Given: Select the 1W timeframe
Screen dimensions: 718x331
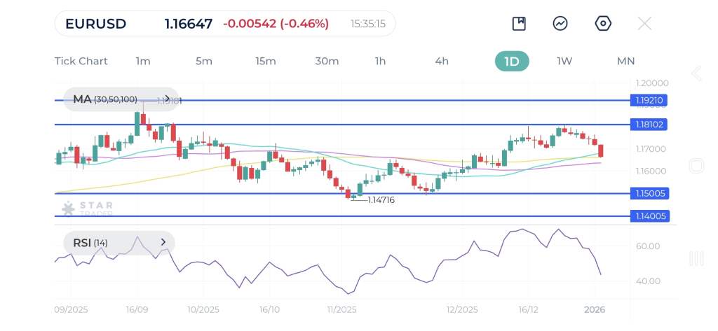Looking at the screenshot, I should click(x=564, y=62).
